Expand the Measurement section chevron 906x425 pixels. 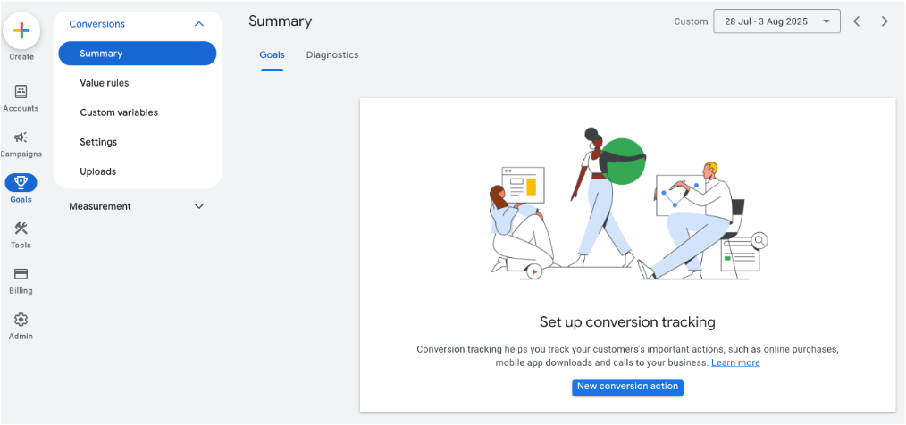pyautogui.click(x=198, y=206)
